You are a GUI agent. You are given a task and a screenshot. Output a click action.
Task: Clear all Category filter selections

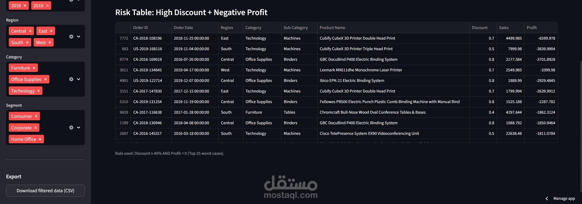(x=71, y=79)
